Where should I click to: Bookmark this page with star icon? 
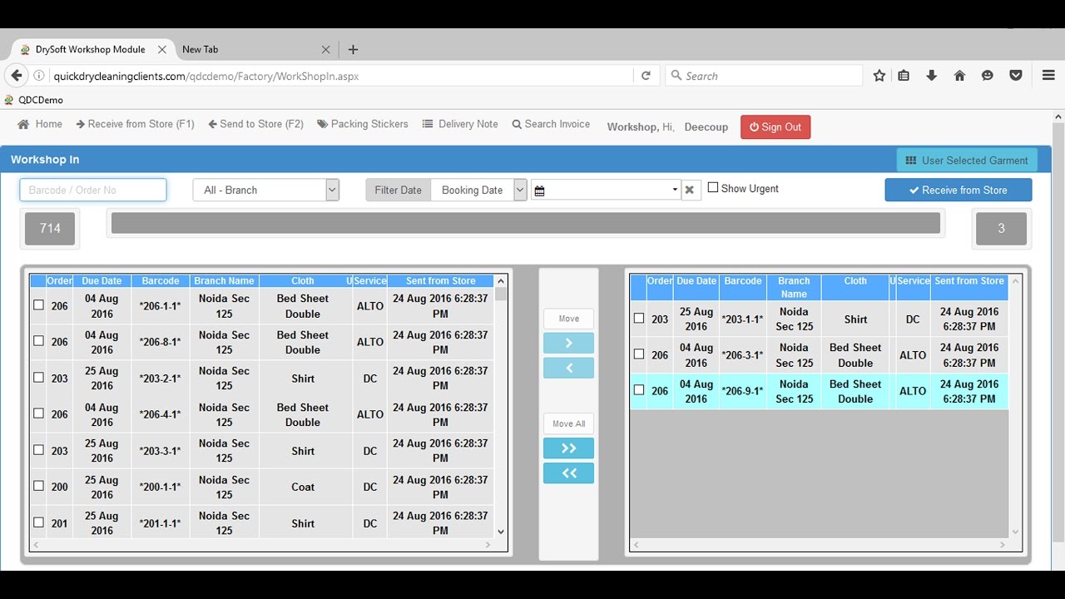click(879, 76)
